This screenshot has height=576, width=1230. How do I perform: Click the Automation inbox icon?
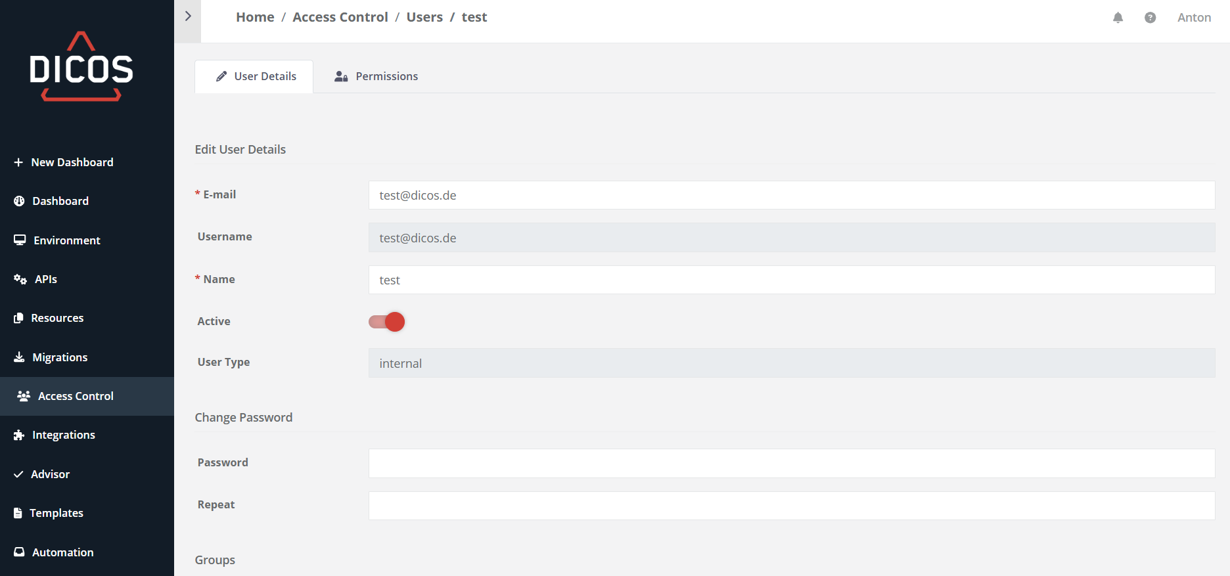[19, 552]
